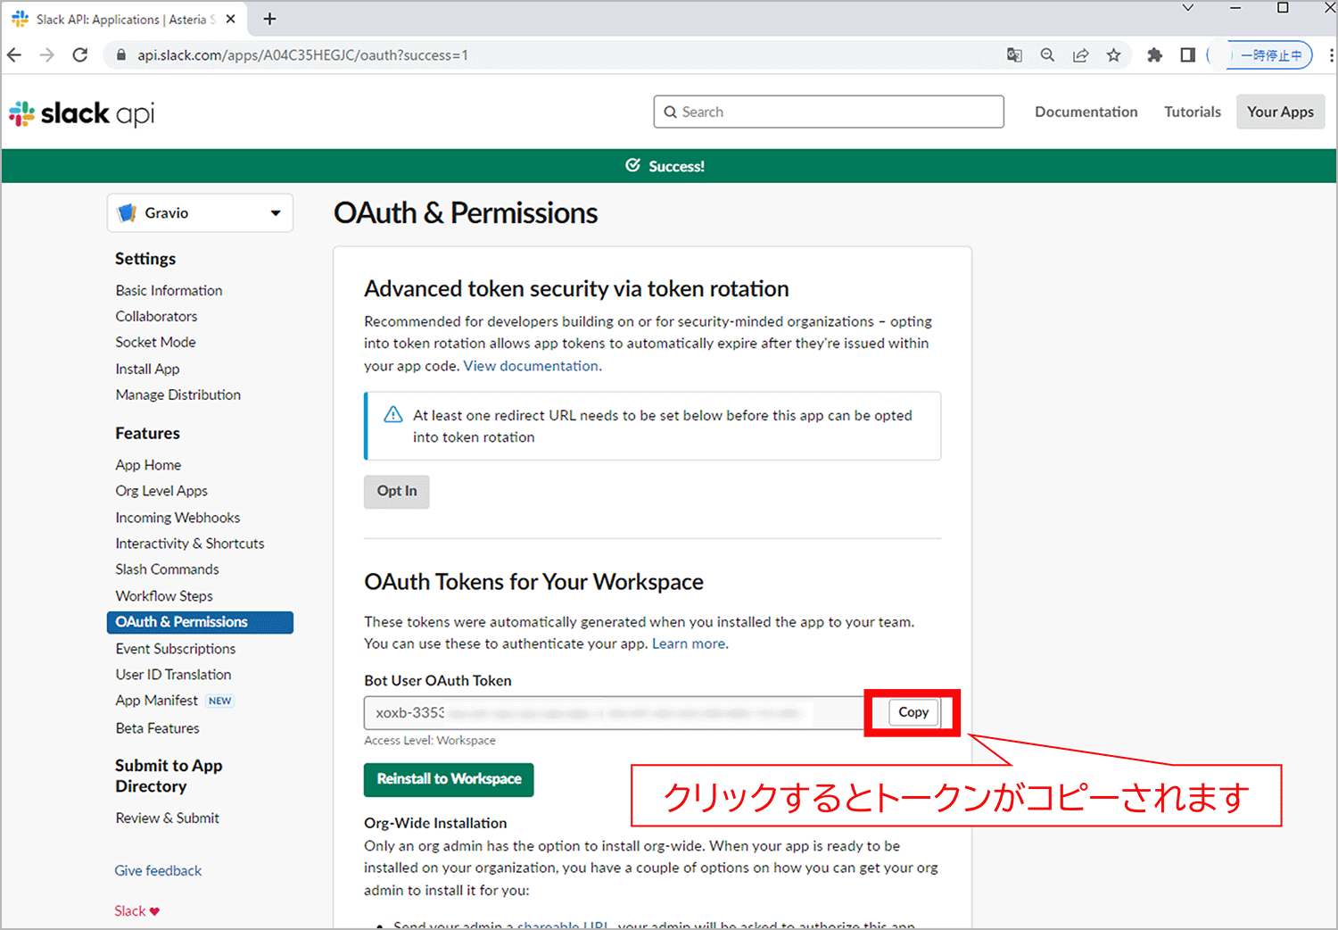Open App Home feature page

tap(148, 465)
